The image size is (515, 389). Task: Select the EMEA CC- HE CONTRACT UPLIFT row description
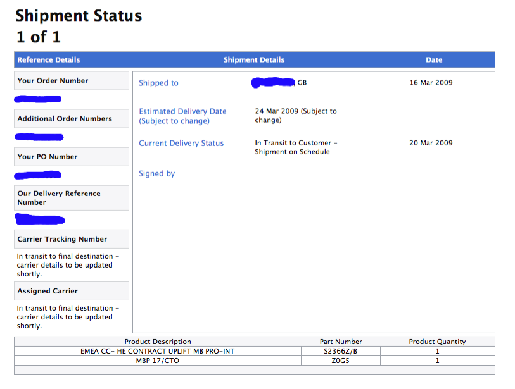pyautogui.click(x=158, y=351)
